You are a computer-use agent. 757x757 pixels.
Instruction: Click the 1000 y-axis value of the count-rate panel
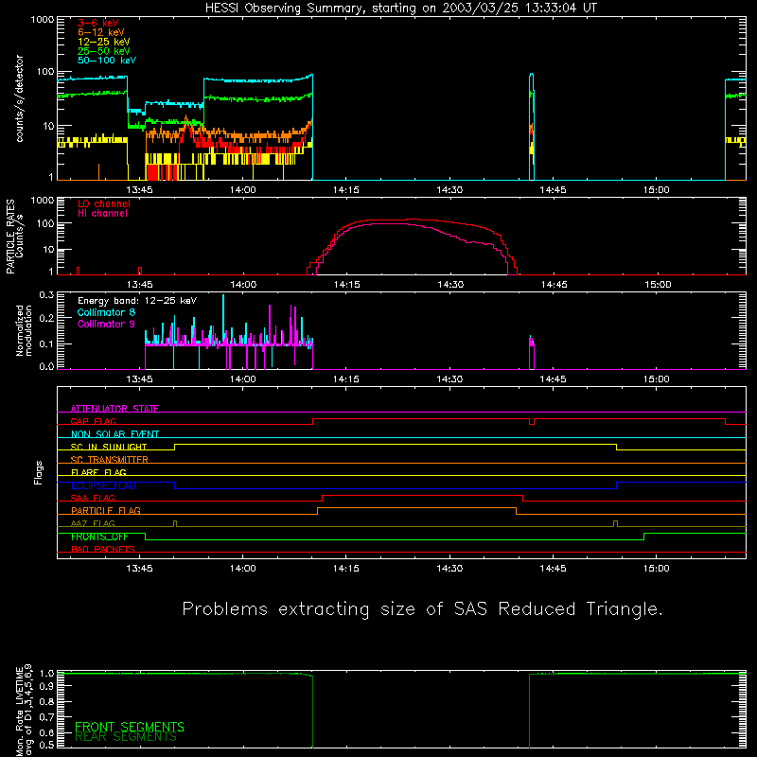(43, 20)
